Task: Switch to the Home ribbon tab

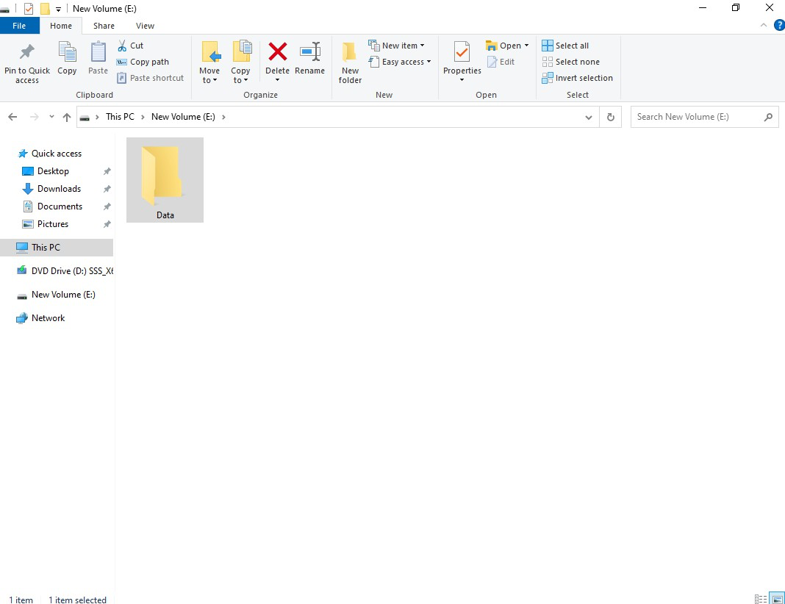Action: point(61,26)
